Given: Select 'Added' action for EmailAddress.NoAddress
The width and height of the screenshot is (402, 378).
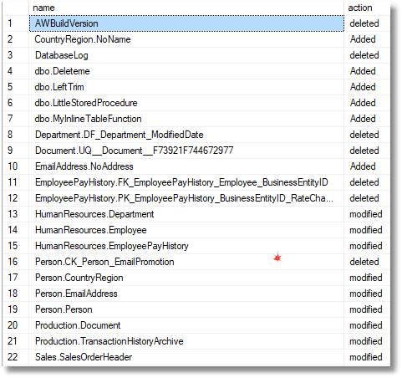Looking at the screenshot, I should (367, 166).
